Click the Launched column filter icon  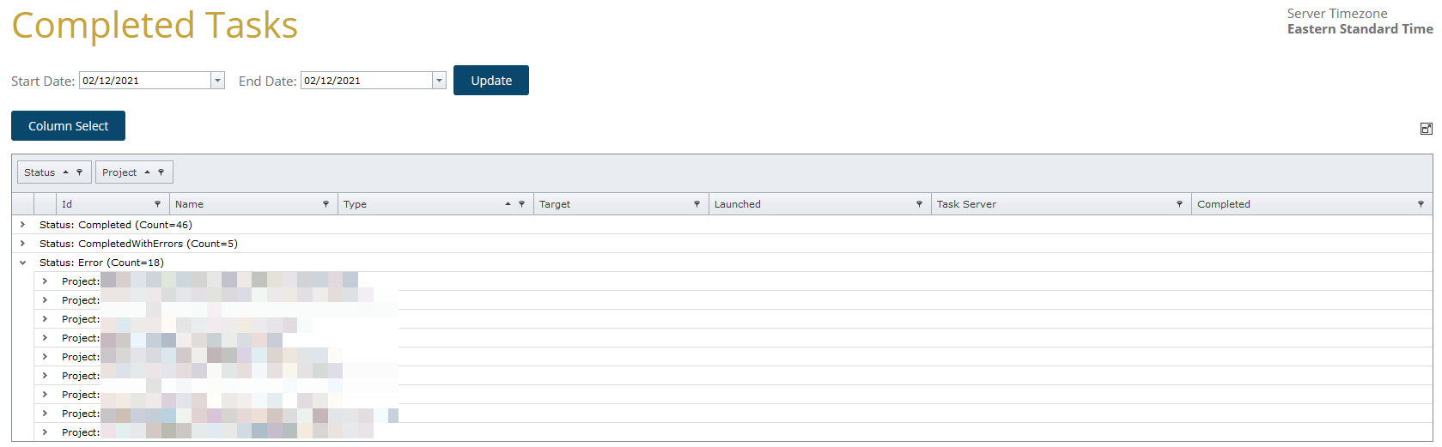point(919,204)
